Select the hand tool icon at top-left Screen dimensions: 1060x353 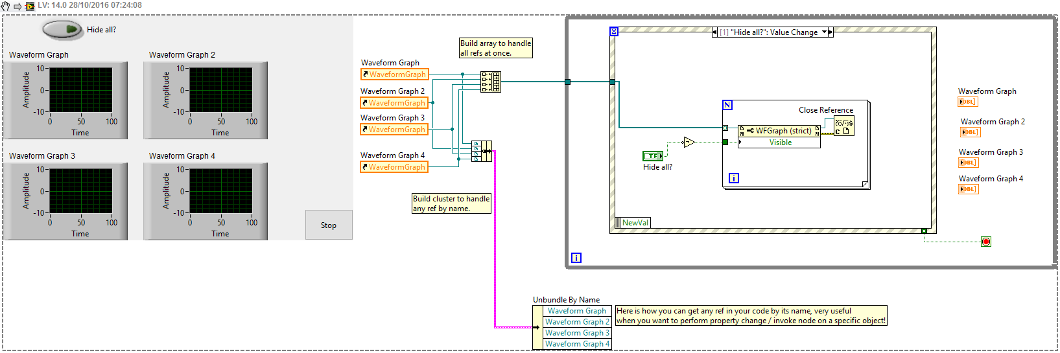[6, 6]
